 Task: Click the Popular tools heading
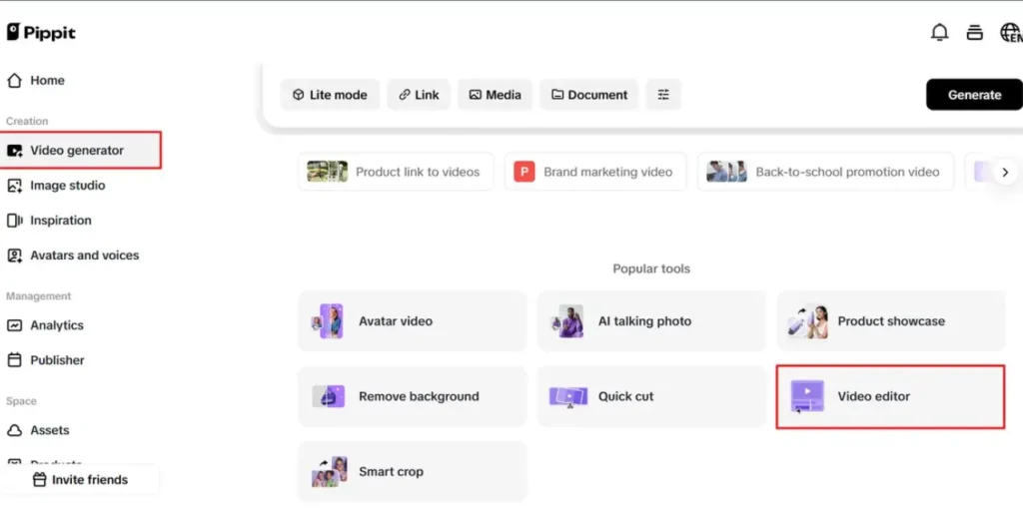[x=651, y=268]
